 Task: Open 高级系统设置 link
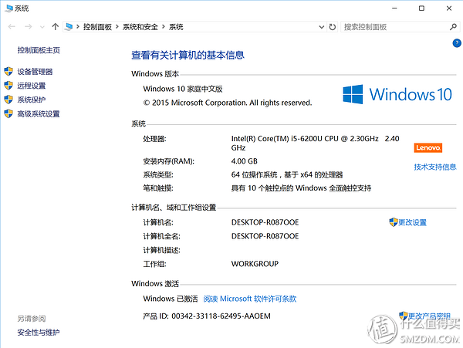(x=39, y=114)
